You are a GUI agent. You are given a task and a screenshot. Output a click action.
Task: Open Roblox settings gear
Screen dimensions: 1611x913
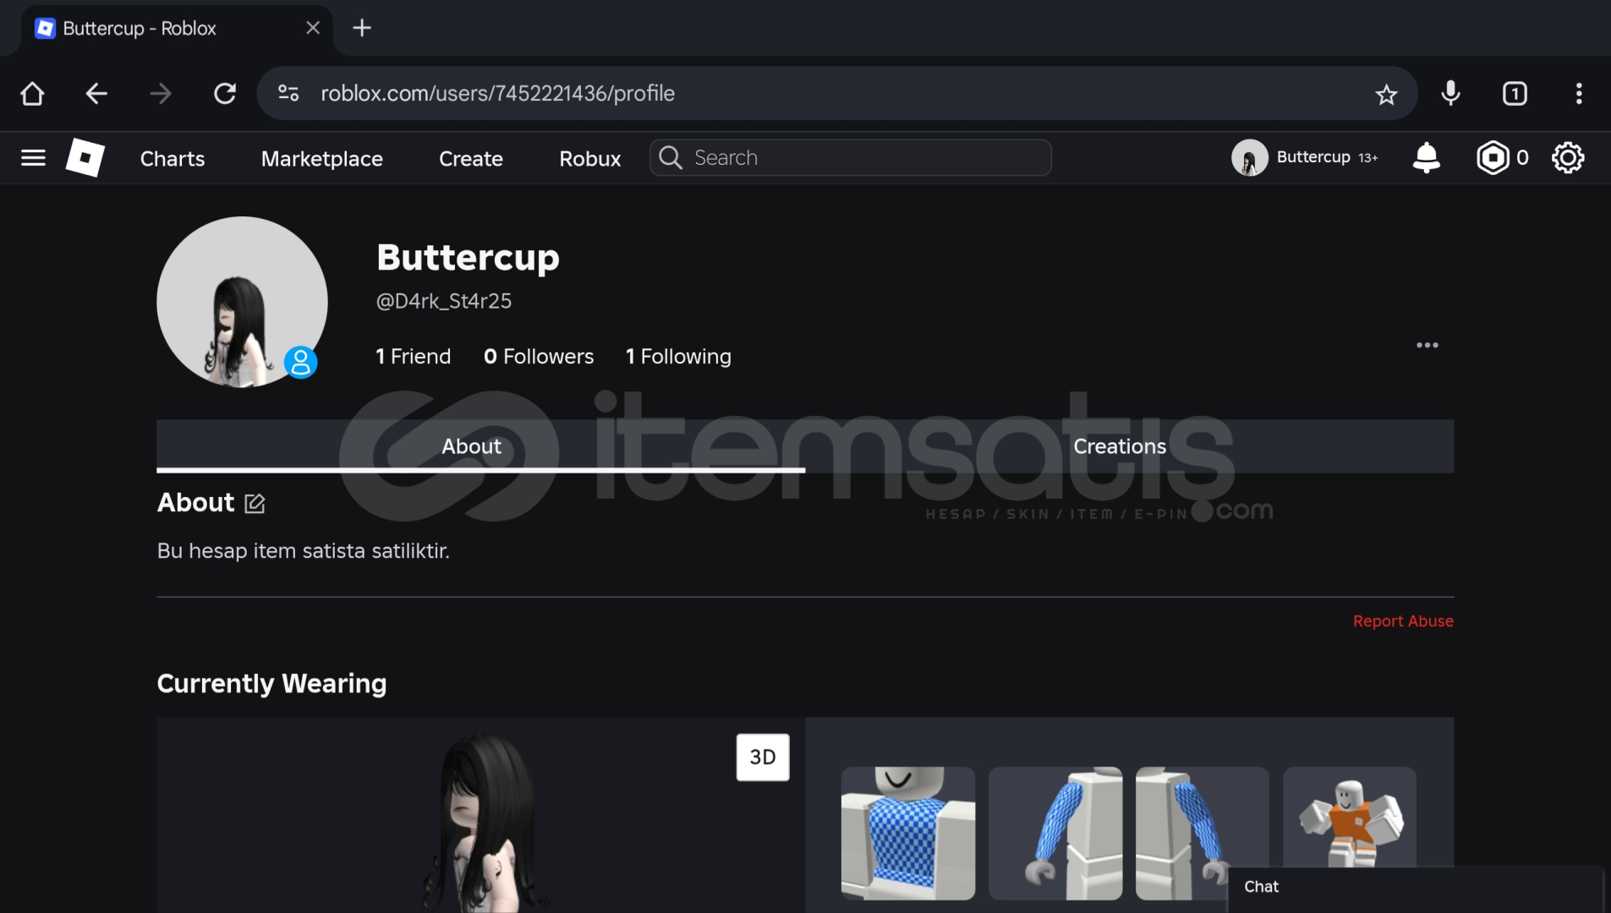coord(1568,158)
